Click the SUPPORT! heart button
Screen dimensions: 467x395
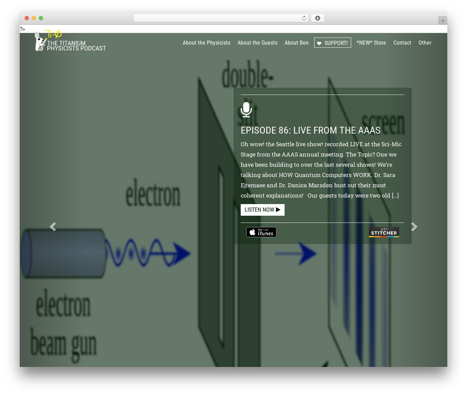(332, 43)
